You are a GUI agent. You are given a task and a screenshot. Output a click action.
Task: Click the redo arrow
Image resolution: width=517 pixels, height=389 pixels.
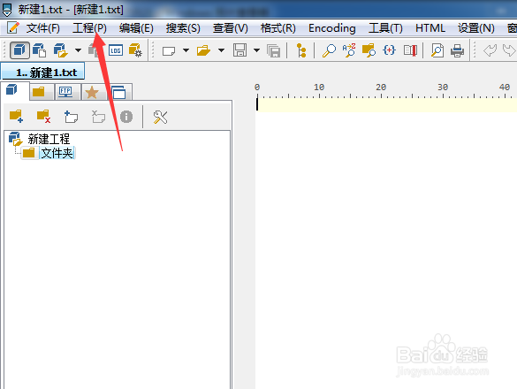(509, 50)
